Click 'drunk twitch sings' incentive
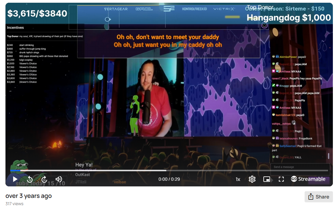The width and height of the screenshot is (335, 210). pyautogui.click(x=29, y=52)
